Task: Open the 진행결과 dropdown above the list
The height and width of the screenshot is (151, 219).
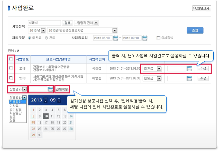Action: pos(17,89)
